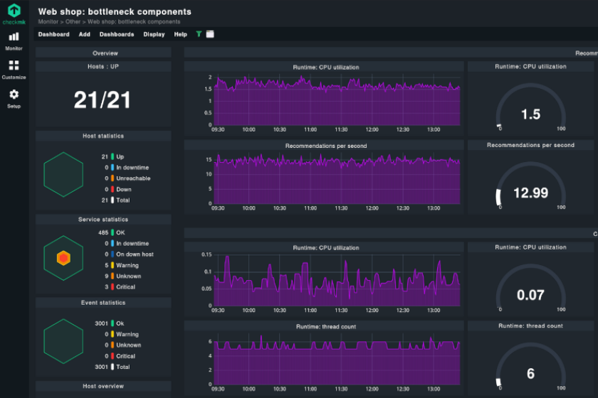The height and width of the screenshot is (398, 598).
Task: Click the 12.99 recommendations gauge
Action: (530, 187)
